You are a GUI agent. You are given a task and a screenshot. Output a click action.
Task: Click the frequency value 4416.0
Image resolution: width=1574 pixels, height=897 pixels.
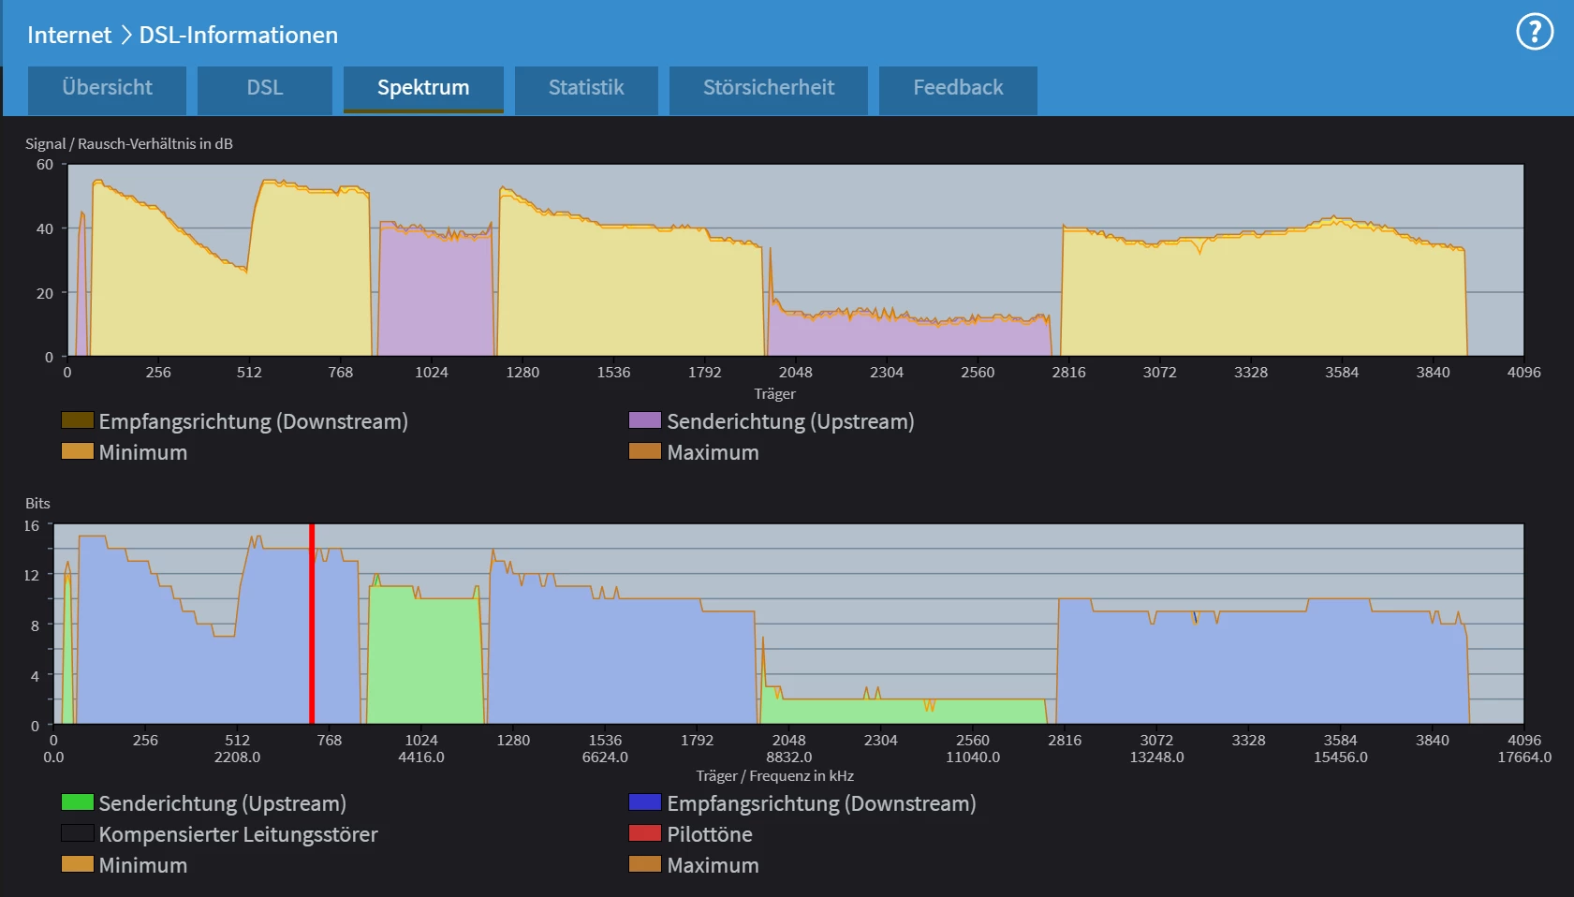click(421, 757)
